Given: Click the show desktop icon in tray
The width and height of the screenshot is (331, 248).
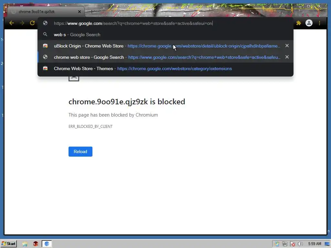Looking at the screenshot, I should click(x=327, y=244).
